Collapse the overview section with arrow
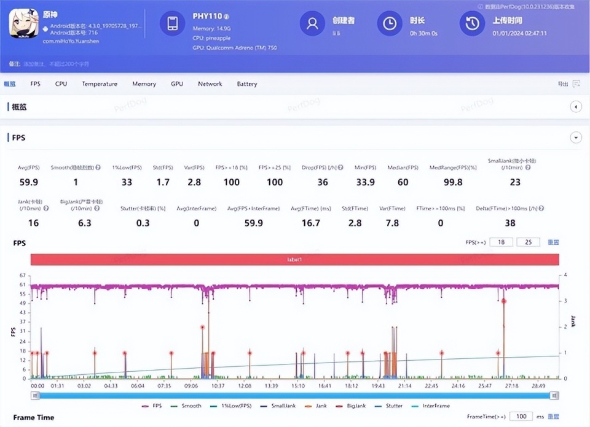 tap(576, 107)
